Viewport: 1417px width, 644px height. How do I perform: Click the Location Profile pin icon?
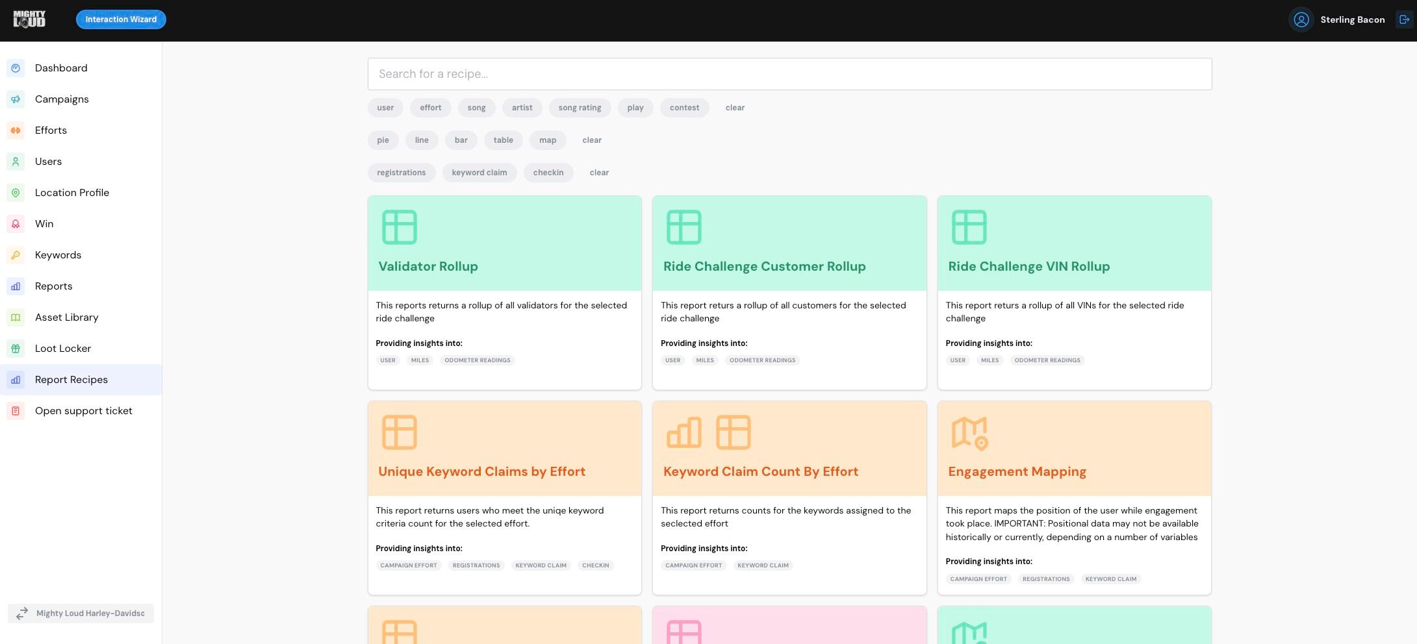16,193
